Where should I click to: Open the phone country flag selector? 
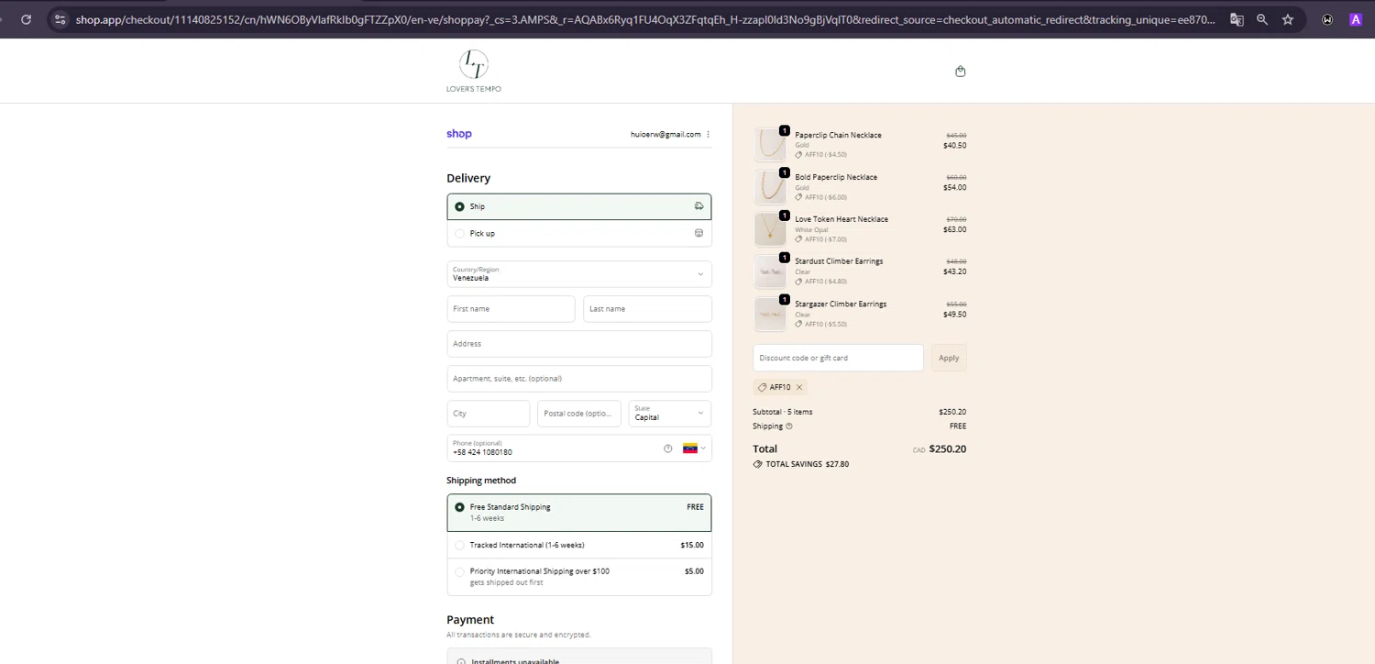(694, 448)
